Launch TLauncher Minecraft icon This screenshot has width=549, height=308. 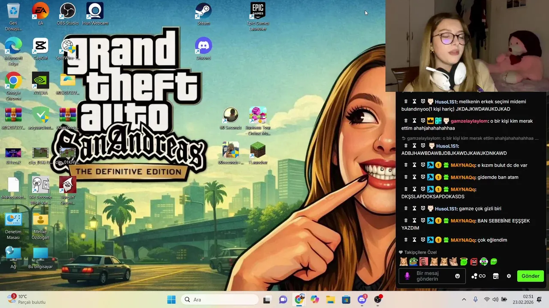(258, 153)
